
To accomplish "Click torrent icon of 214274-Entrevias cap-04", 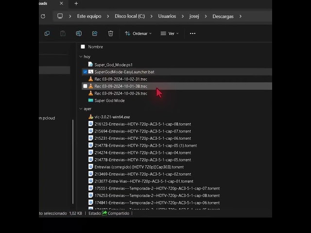I will (x=91, y=152).
